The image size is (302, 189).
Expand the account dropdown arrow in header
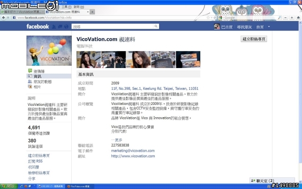point(269,26)
